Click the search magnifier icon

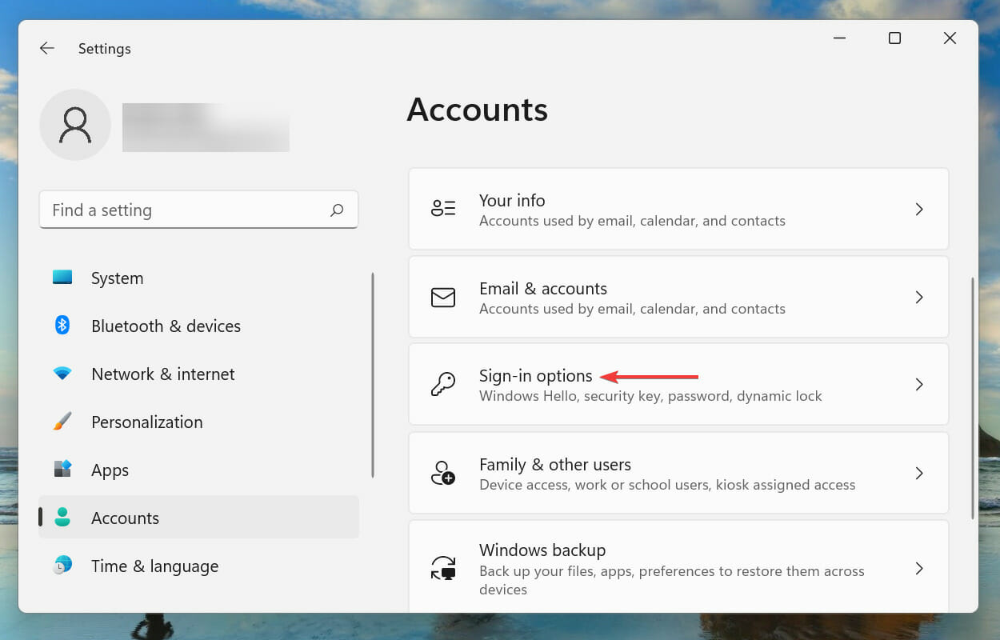(x=337, y=210)
